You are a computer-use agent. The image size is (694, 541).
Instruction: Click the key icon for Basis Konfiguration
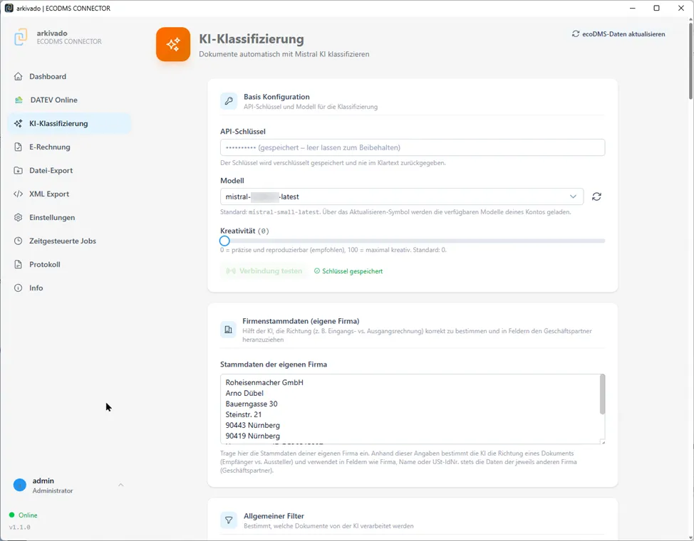coord(229,101)
